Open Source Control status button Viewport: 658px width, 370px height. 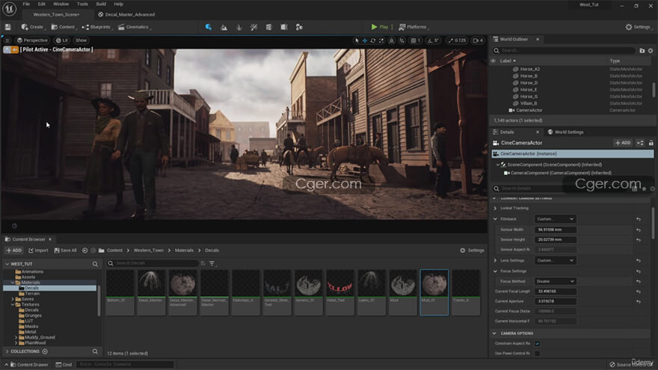(x=631, y=365)
